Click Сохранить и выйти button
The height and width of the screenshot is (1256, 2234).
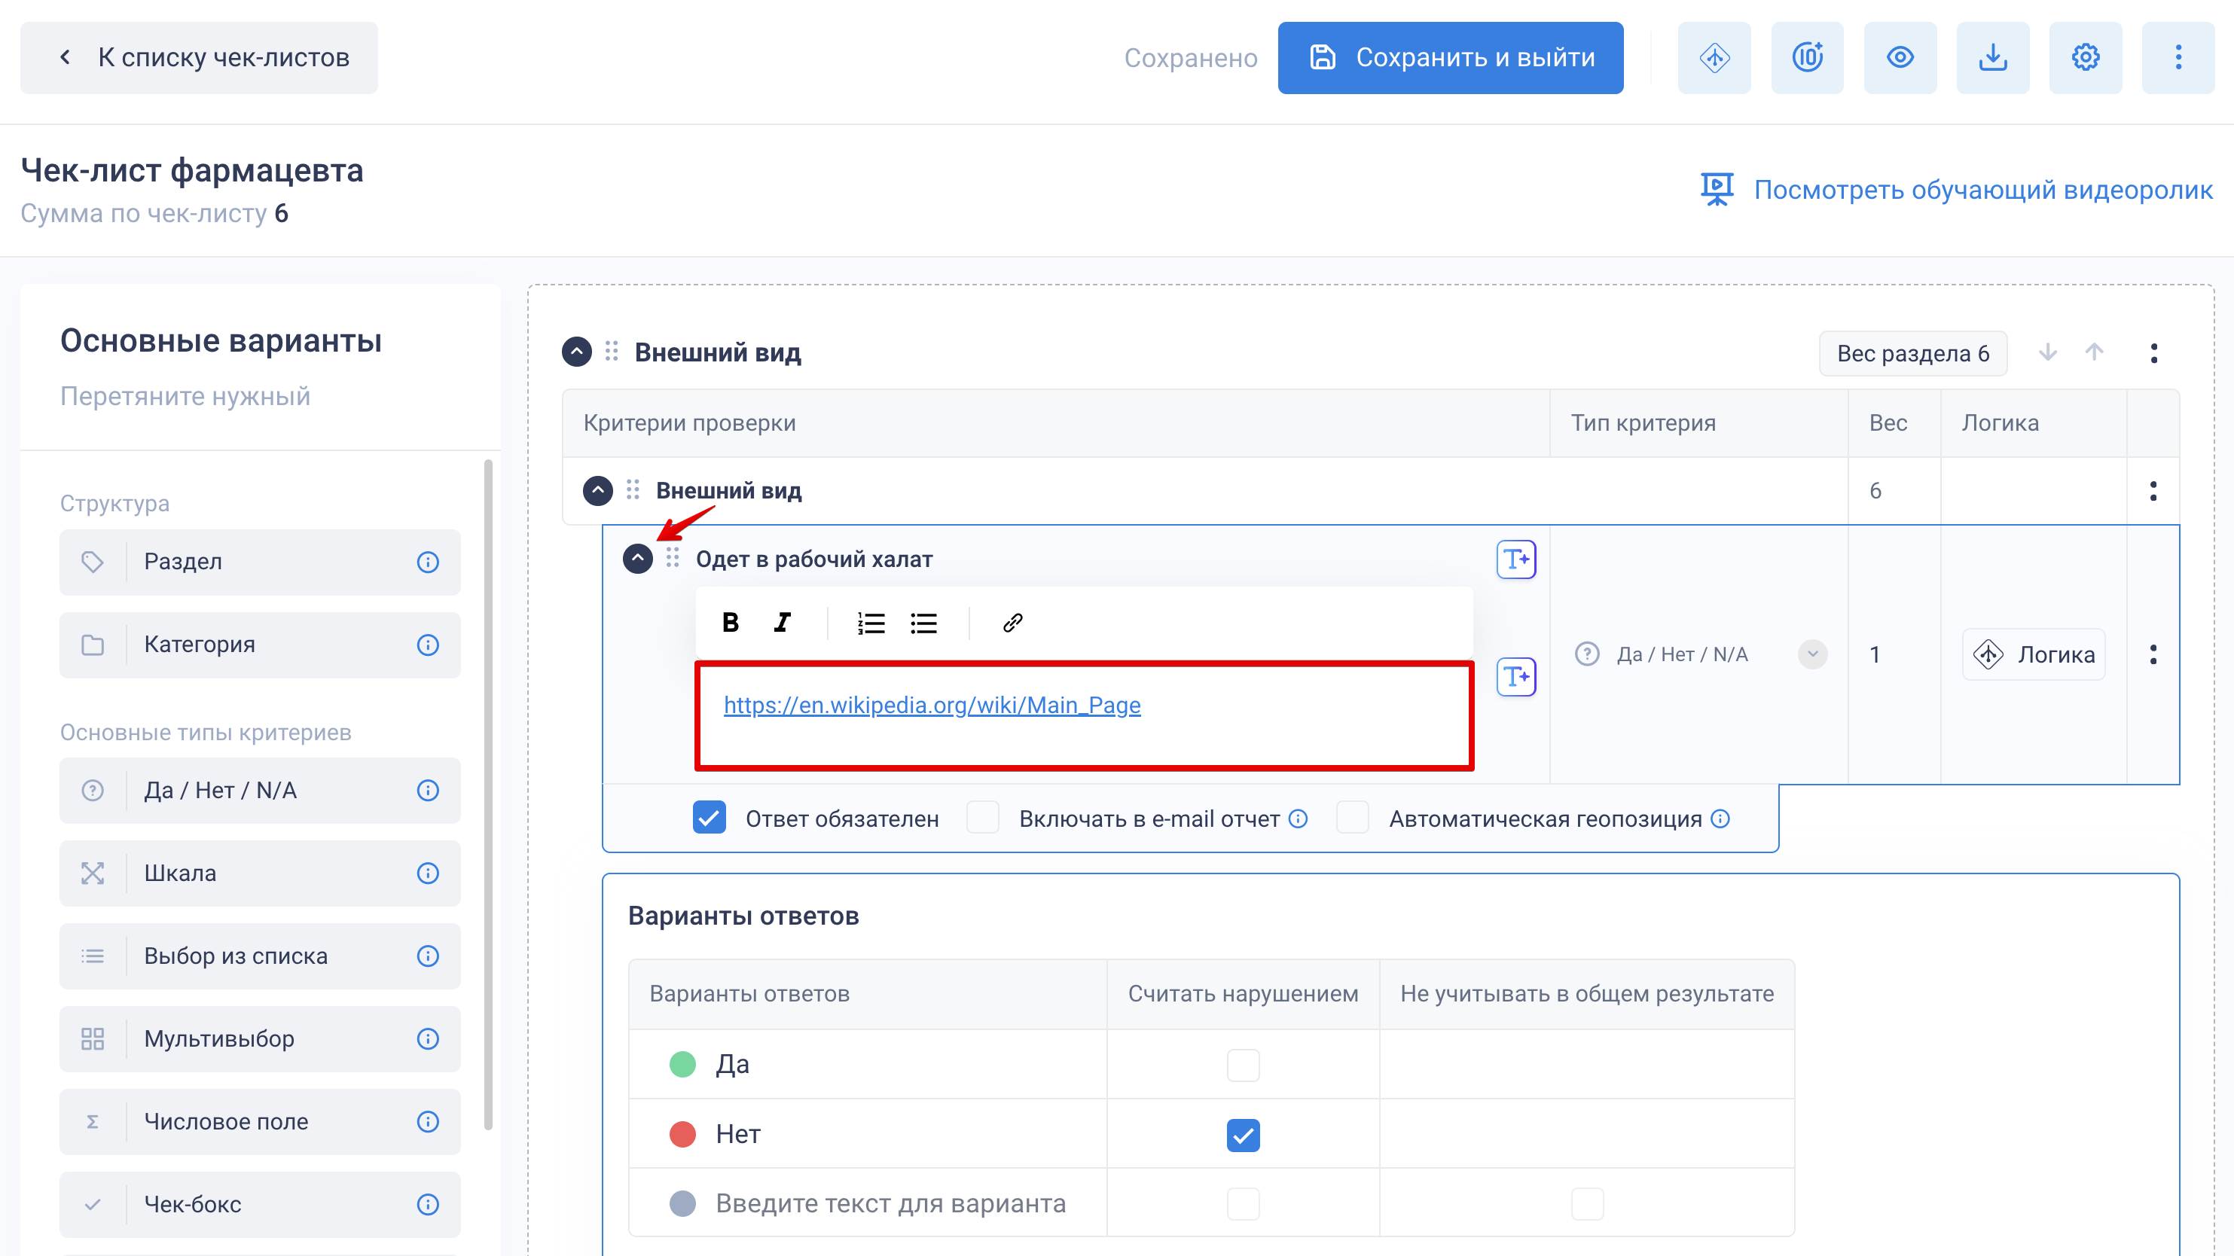(1450, 57)
